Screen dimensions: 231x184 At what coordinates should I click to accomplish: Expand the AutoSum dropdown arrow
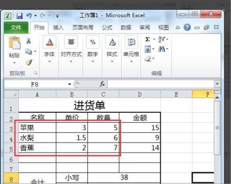tap(154, 39)
